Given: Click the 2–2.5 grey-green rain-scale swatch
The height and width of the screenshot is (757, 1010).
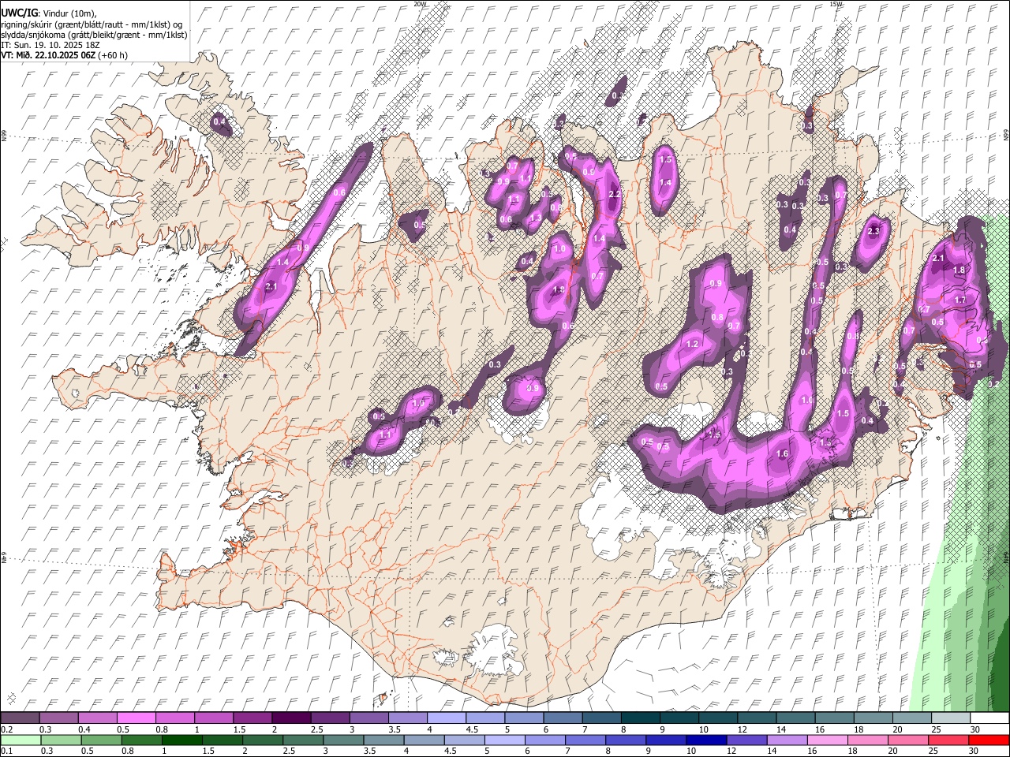Looking at the screenshot, I should (x=262, y=740).
